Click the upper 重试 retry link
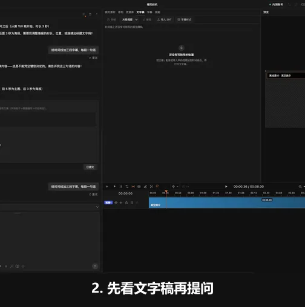This screenshot has height=307, width=305. (x=93, y=58)
